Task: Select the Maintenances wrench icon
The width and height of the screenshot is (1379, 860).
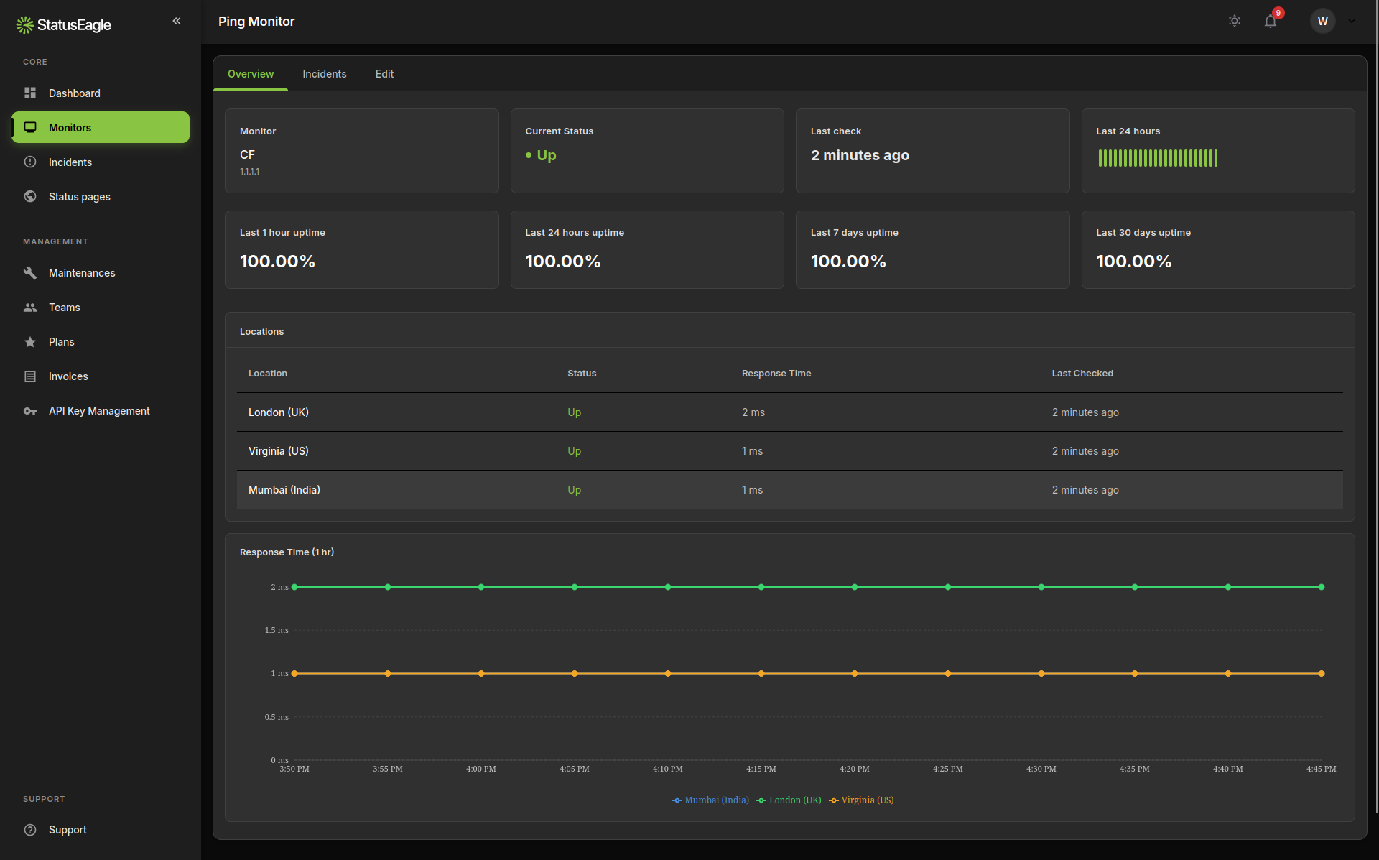Action: click(x=30, y=273)
